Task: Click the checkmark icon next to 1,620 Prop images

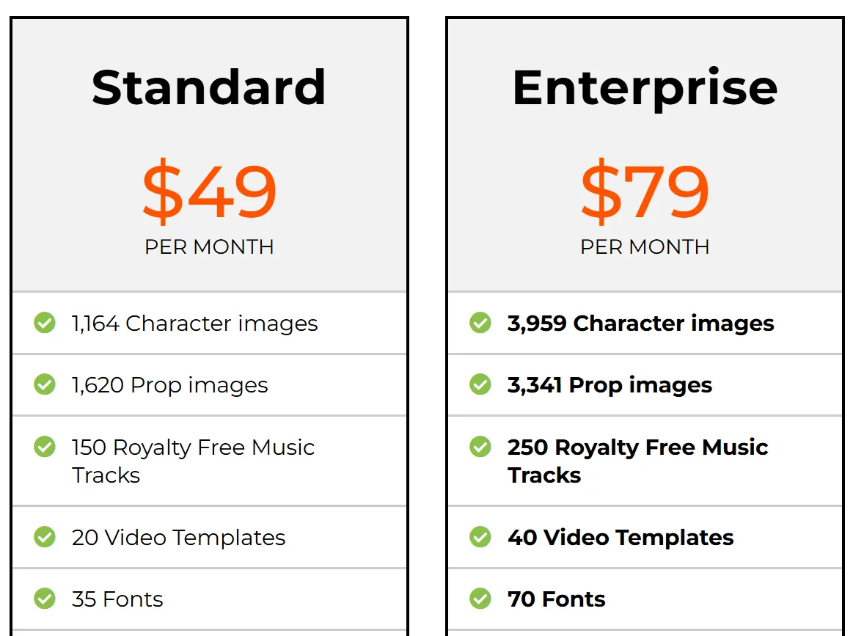Action: tap(45, 384)
